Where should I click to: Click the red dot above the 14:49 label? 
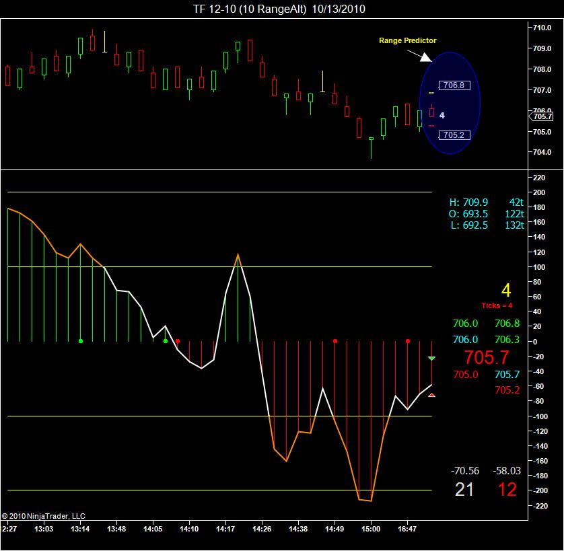tap(335, 341)
